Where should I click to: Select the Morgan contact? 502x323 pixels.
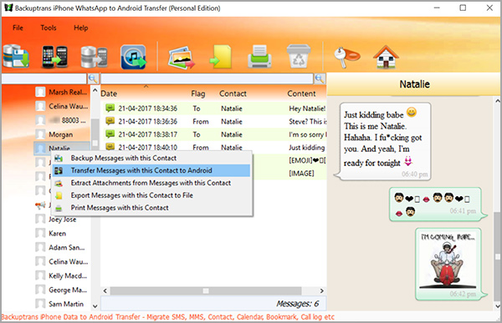coord(62,134)
